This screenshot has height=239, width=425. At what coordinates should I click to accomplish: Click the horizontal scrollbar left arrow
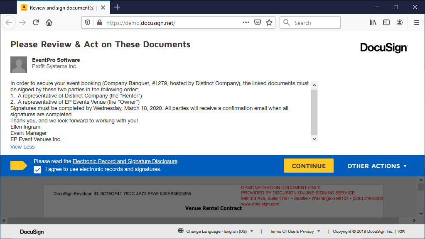(x=4, y=221)
